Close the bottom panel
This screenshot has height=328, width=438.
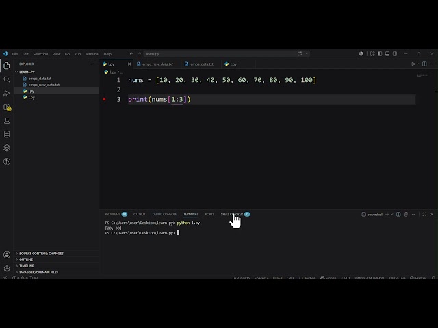tap(432, 214)
